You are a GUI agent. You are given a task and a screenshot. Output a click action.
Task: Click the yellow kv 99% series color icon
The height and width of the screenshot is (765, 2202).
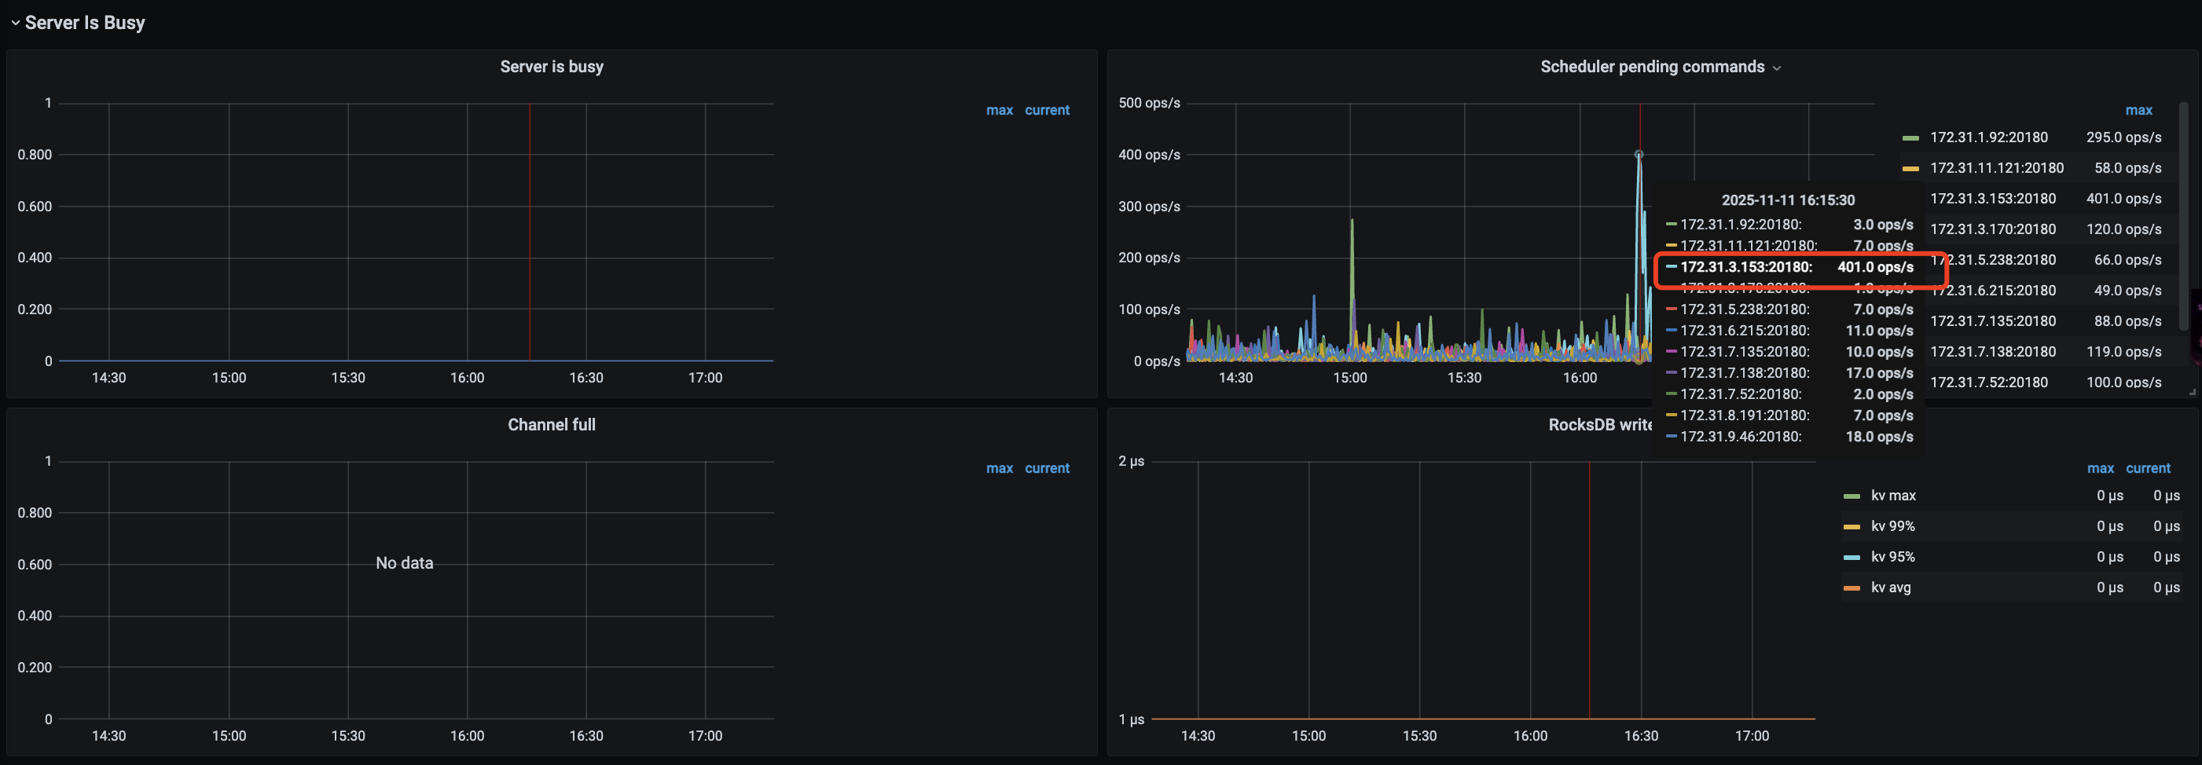coord(1852,527)
